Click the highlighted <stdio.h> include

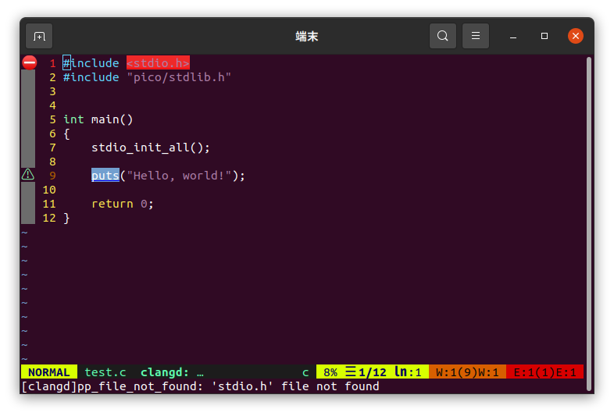tap(158, 63)
